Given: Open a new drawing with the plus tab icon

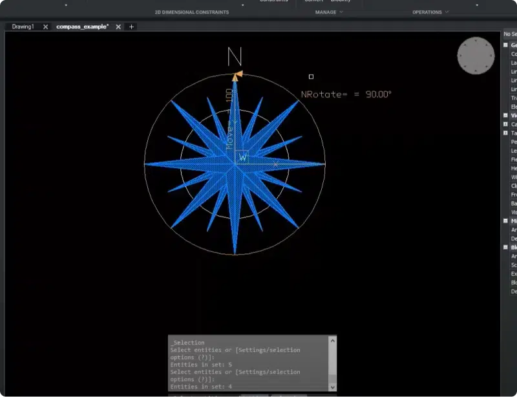Looking at the screenshot, I should (x=131, y=27).
